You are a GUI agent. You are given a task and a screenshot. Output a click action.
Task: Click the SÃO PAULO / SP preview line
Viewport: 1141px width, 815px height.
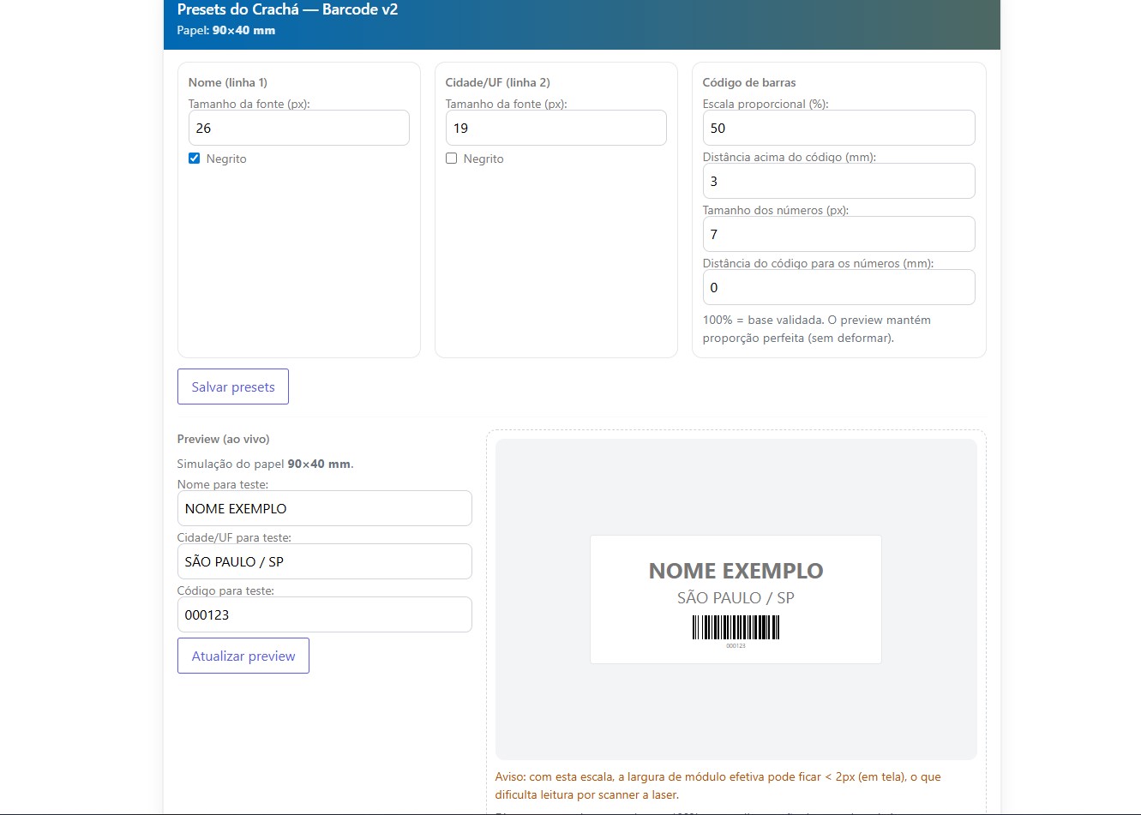(x=735, y=597)
